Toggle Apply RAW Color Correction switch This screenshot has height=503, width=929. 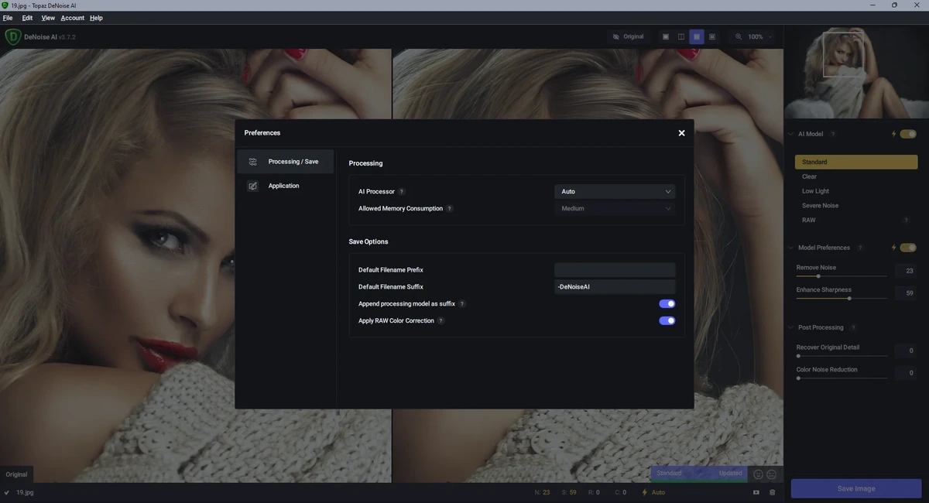tap(667, 320)
